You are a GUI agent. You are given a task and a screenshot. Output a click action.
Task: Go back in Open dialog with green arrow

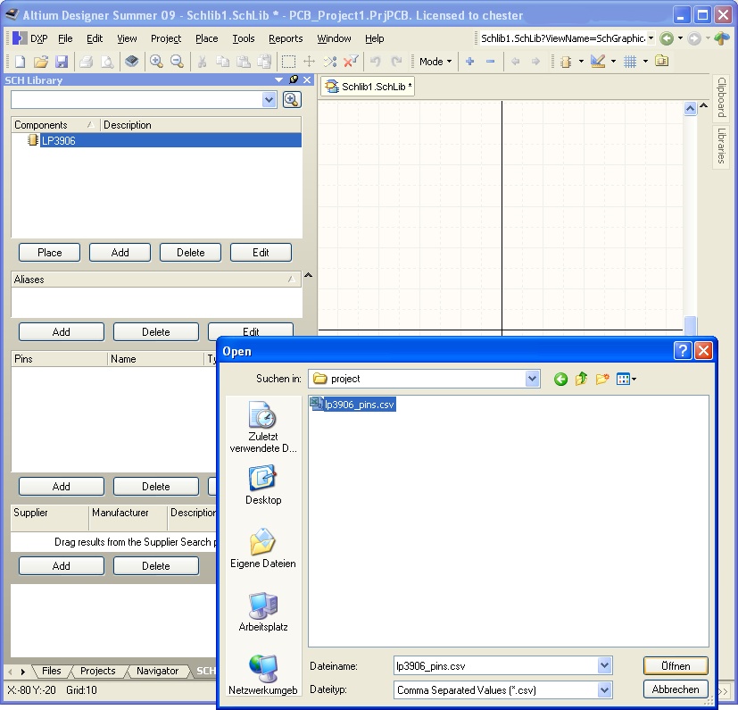coord(560,380)
